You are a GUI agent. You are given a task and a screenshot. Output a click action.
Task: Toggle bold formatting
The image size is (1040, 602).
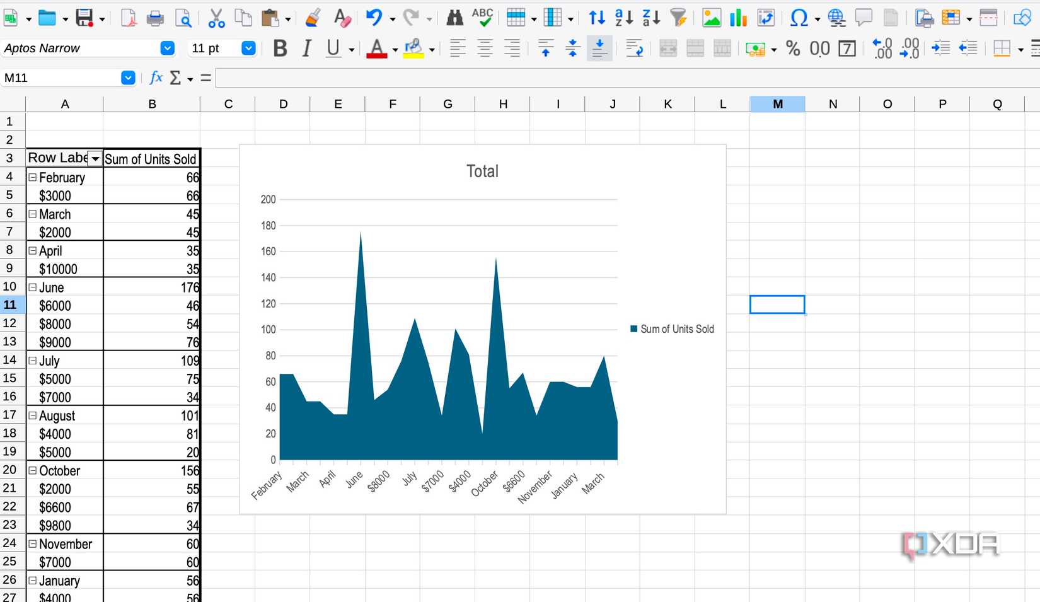click(279, 48)
